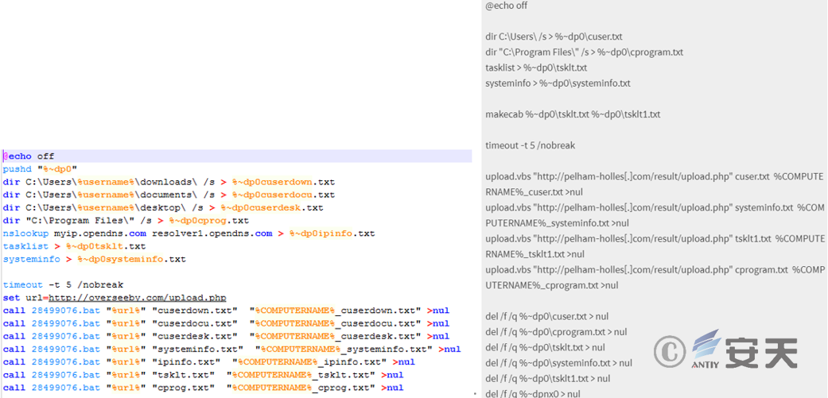Click the call line uploading ipinfo.txt
828x398 pixels.
tap(208, 361)
